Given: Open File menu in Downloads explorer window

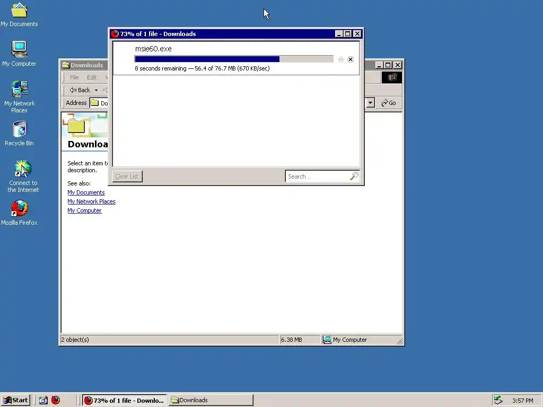Looking at the screenshot, I should click(74, 77).
